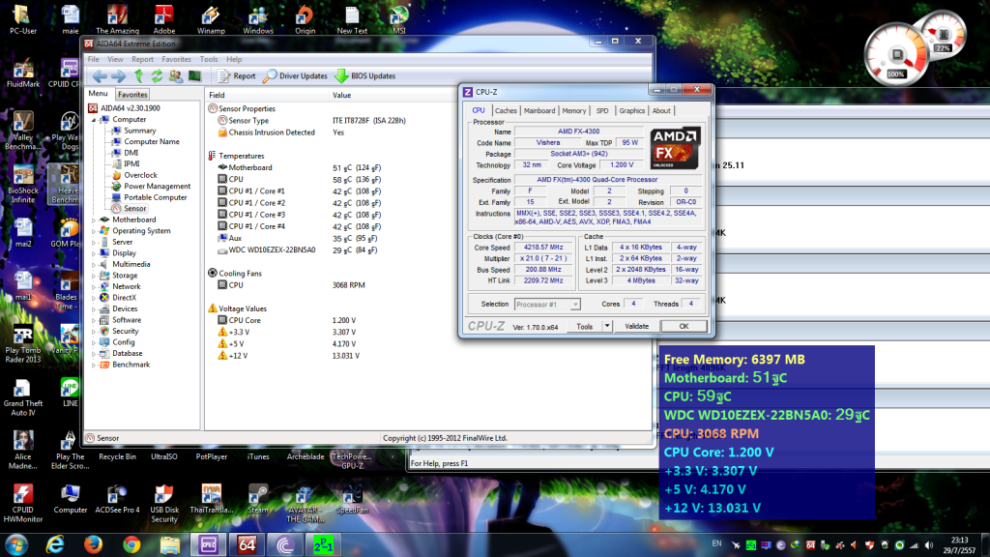Generate a Report from the AIDA64 toolbar

click(237, 75)
